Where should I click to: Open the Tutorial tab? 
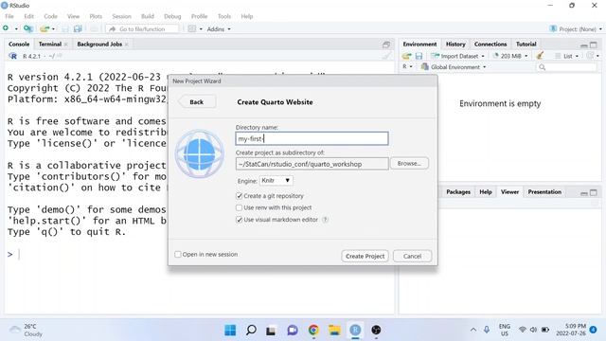(526, 45)
